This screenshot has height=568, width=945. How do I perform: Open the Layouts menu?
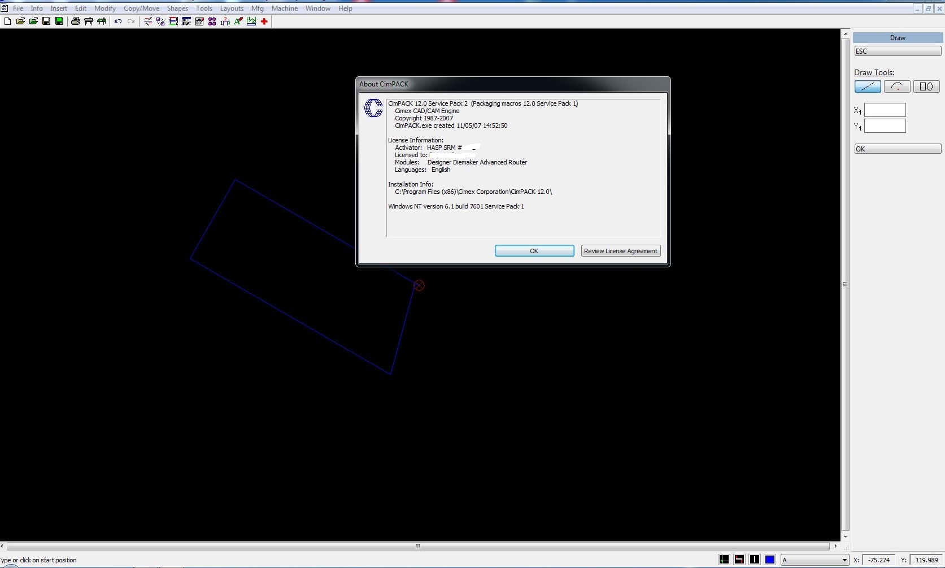point(232,8)
